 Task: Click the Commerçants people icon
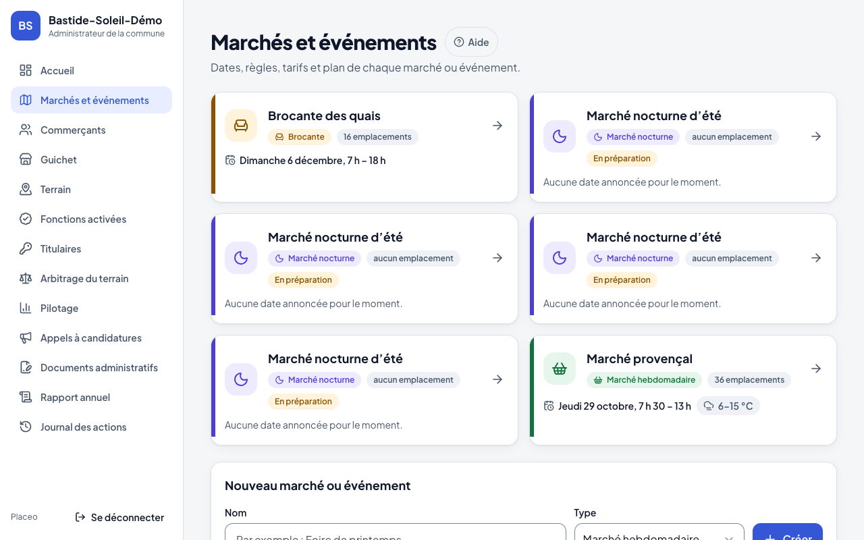tap(26, 130)
